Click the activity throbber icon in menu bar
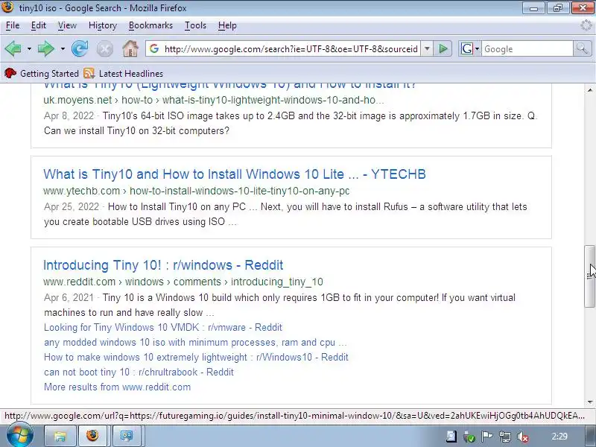This screenshot has height=447, width=596. pos(588,25)
